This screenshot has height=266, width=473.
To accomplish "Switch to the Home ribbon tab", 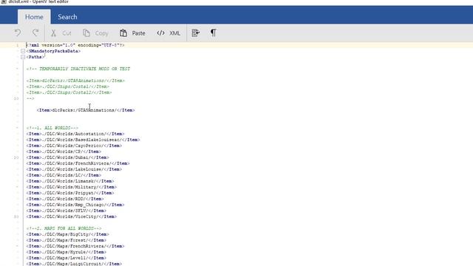I will coord(34,17).
